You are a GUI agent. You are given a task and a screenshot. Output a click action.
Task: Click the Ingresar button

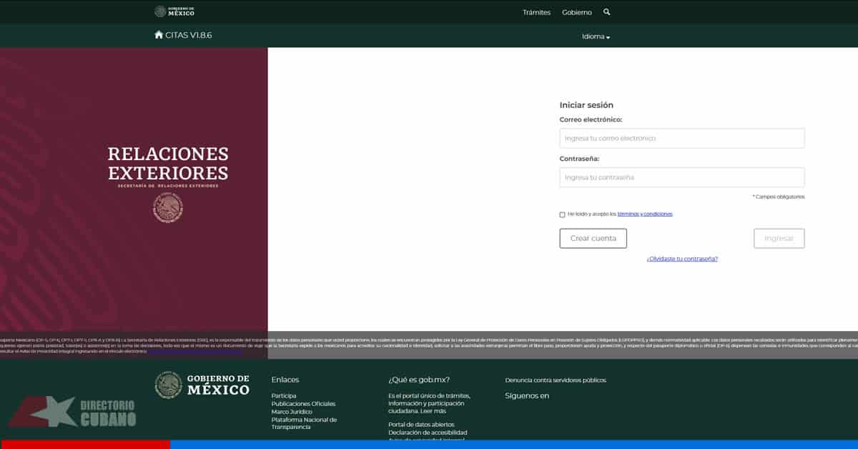[779, 238]
